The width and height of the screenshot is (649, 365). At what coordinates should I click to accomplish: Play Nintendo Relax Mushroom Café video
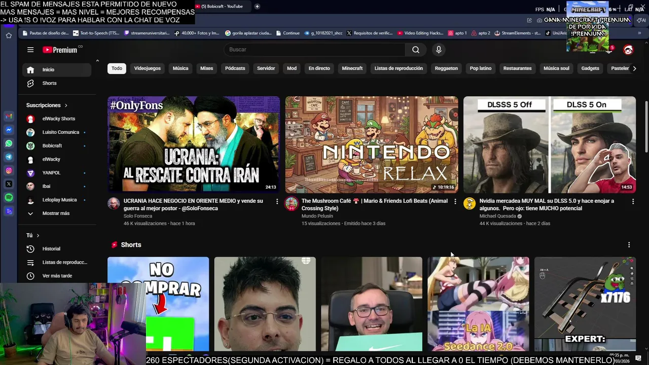(x=372, y=145)
